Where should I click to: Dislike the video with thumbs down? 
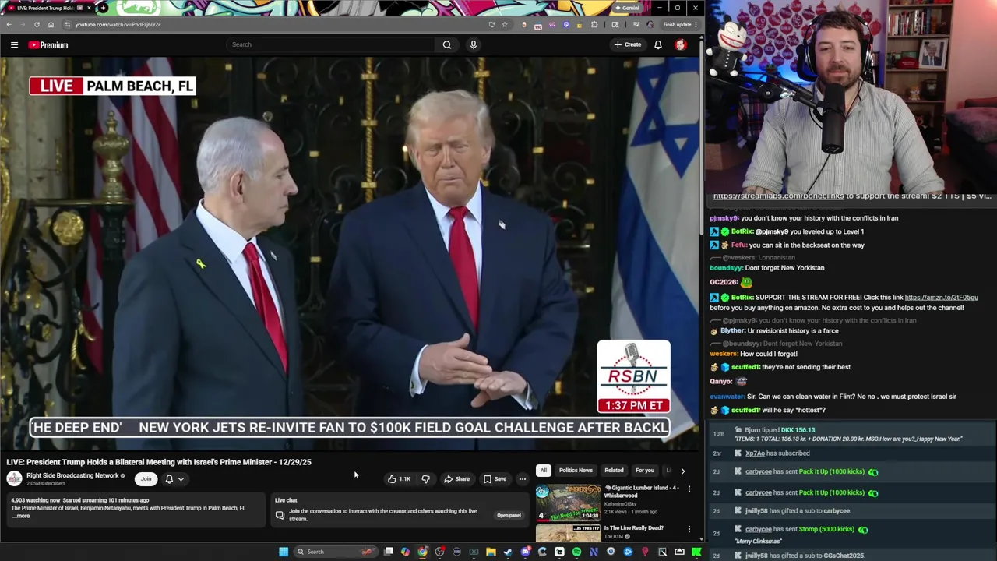(425, 479)
